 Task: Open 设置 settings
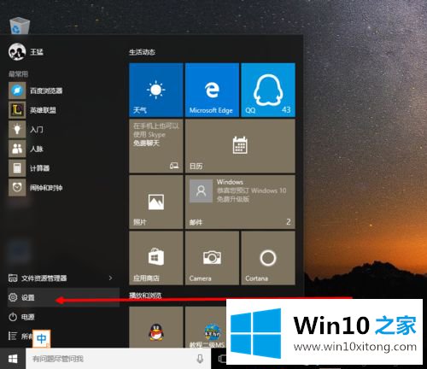(x=63, y=297)
